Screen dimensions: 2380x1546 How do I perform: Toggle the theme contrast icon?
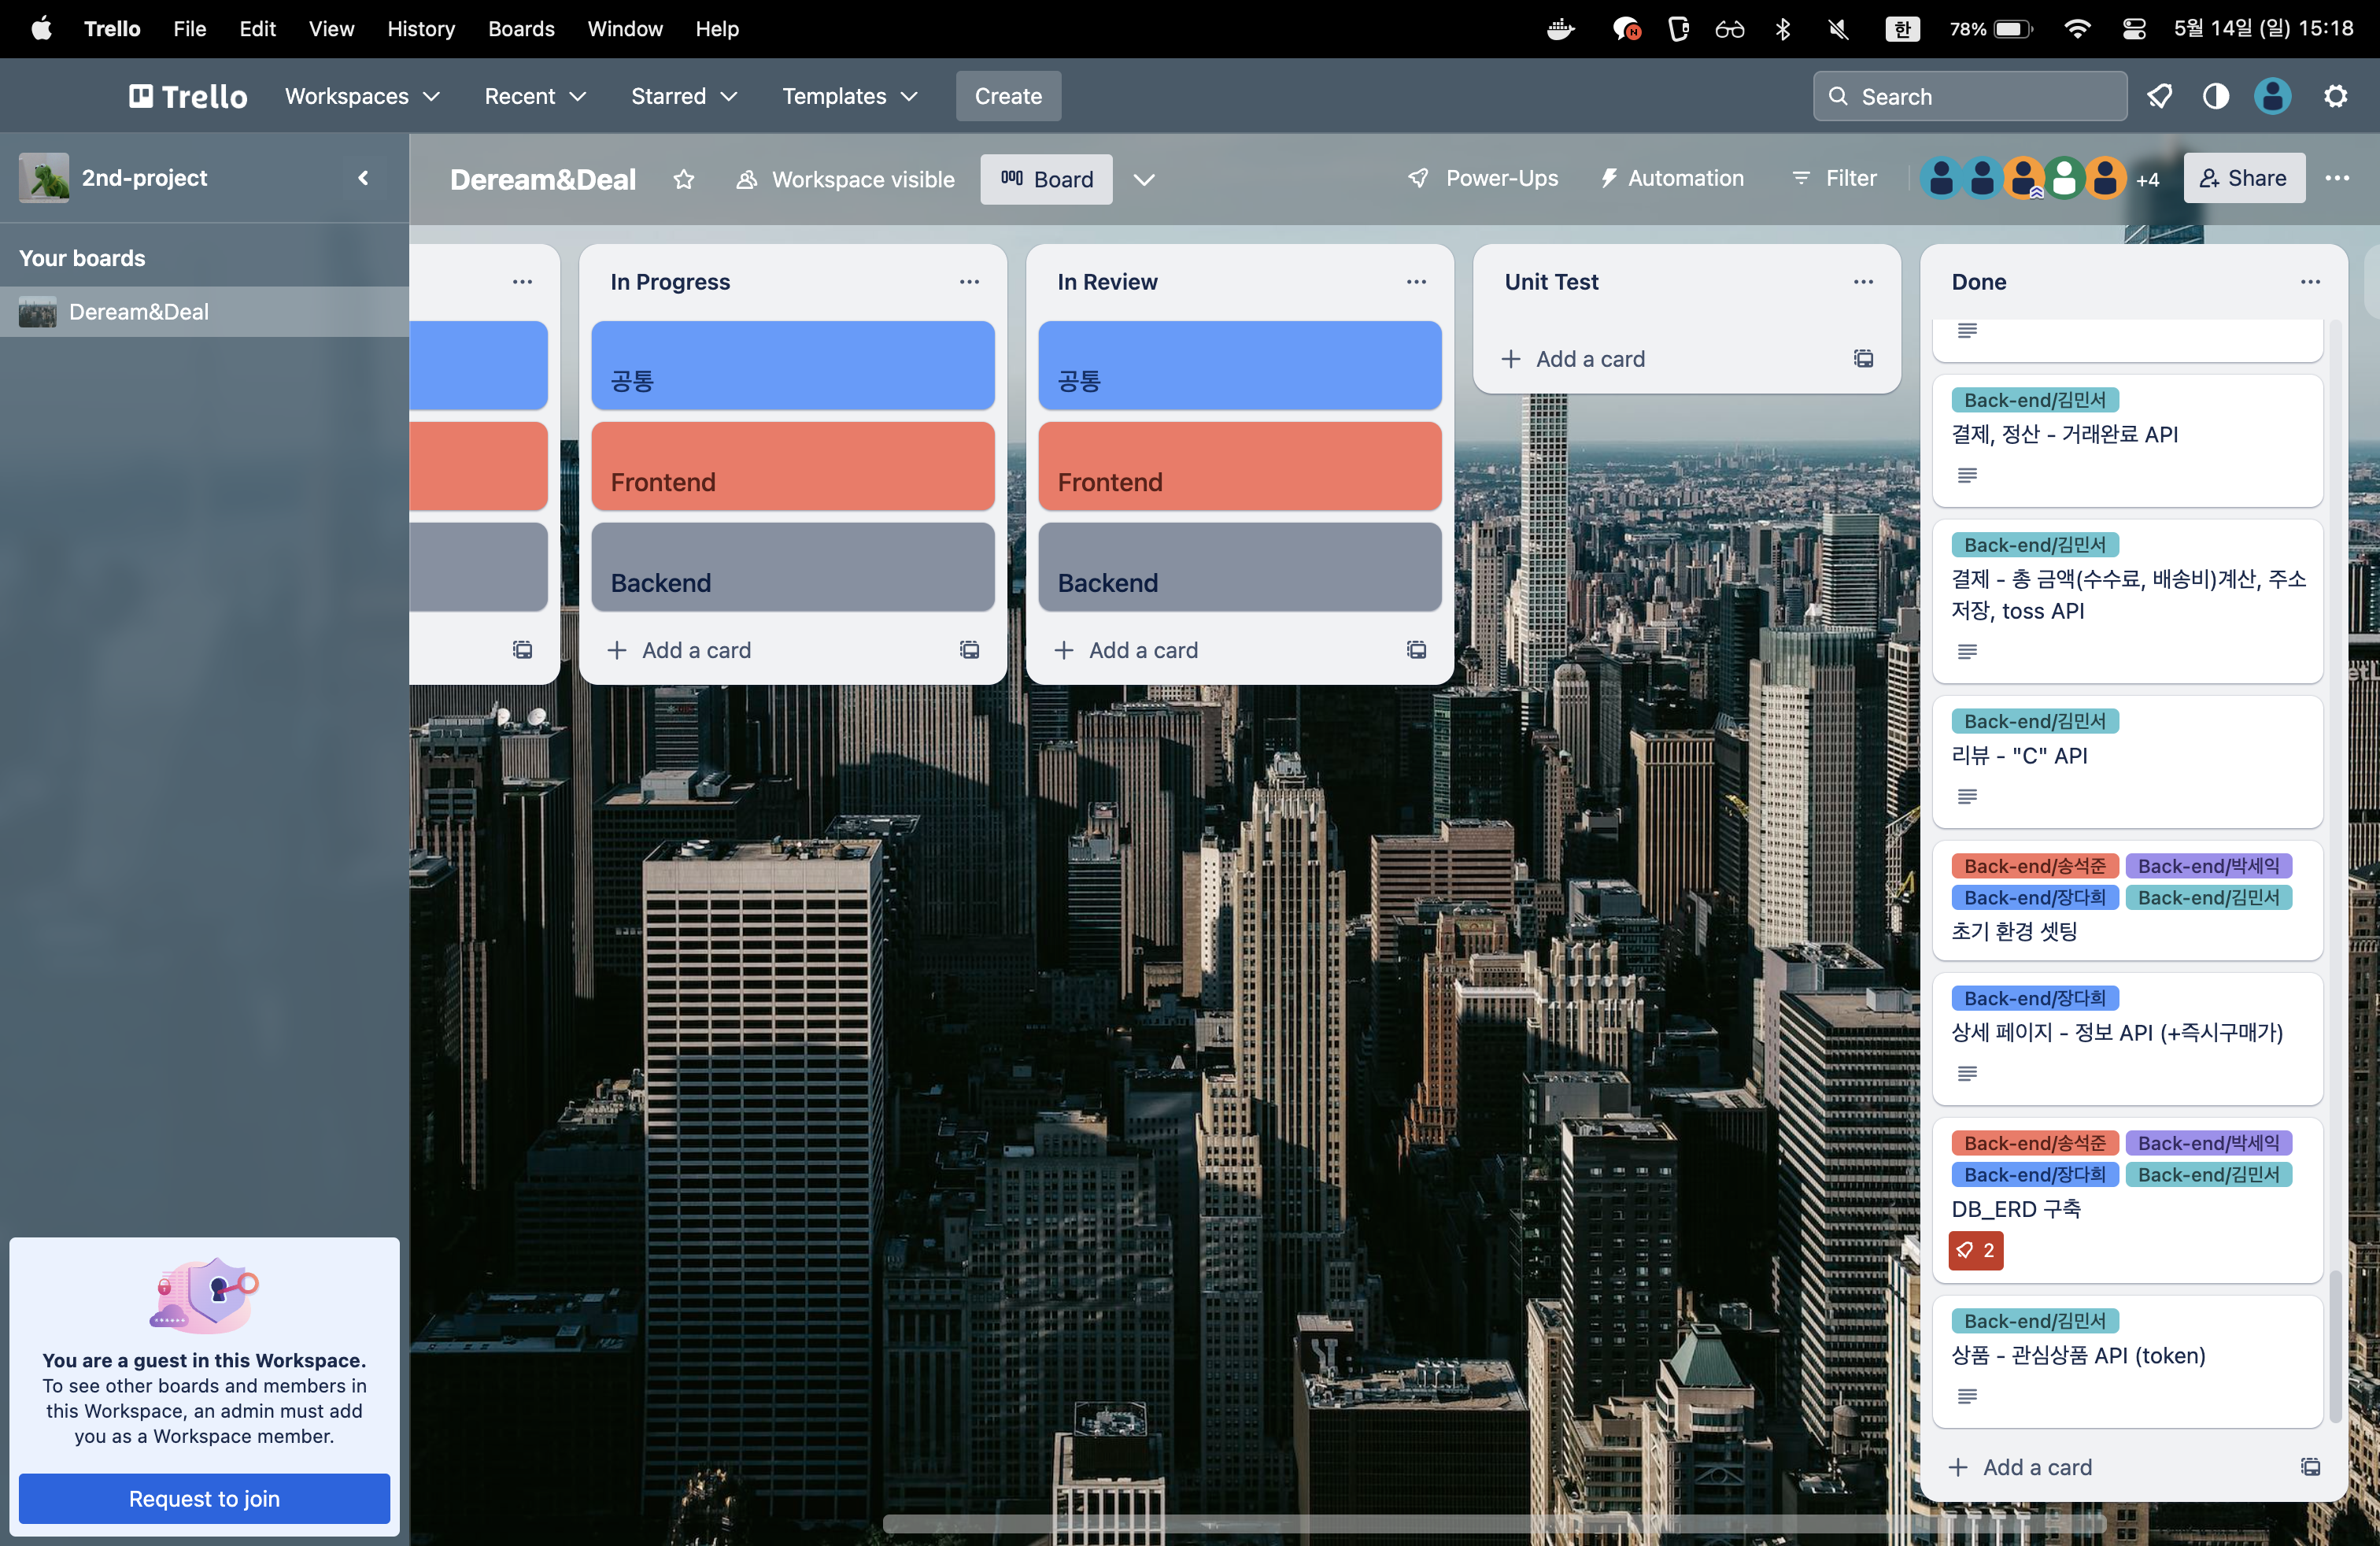2216,96
